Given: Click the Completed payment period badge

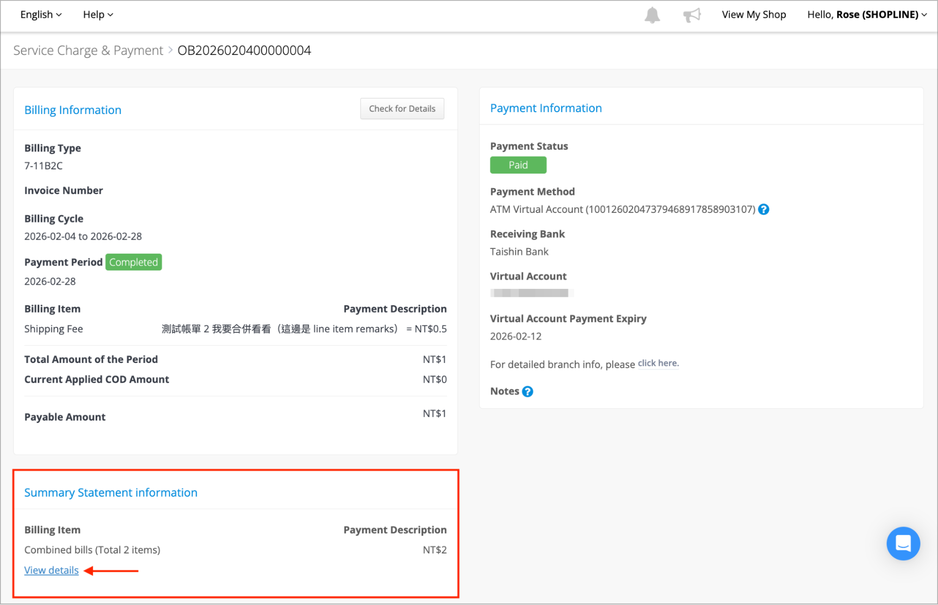Looking at the screenshot, I should click(134, 262).
